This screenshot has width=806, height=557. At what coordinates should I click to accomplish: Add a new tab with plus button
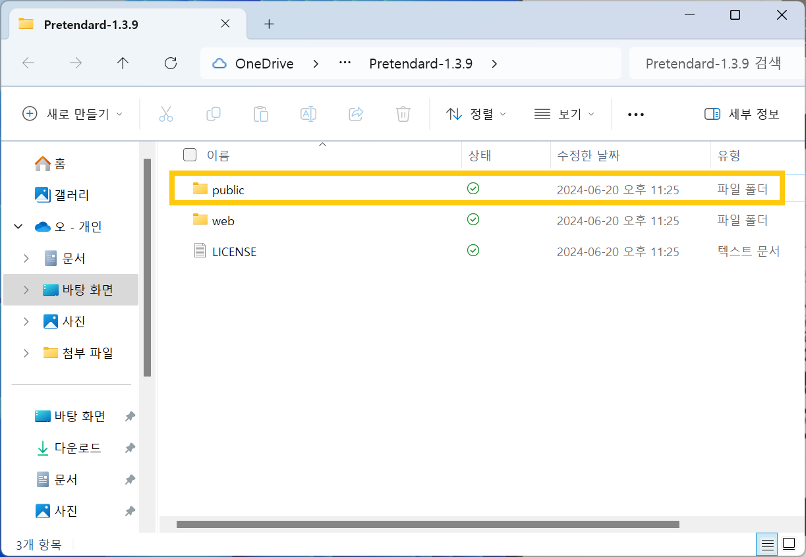(x=269, y=24)
